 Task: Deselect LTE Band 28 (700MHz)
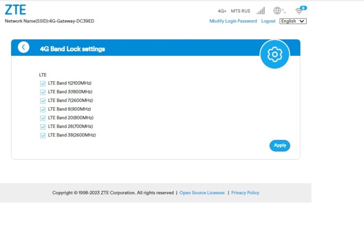[43, 127]
